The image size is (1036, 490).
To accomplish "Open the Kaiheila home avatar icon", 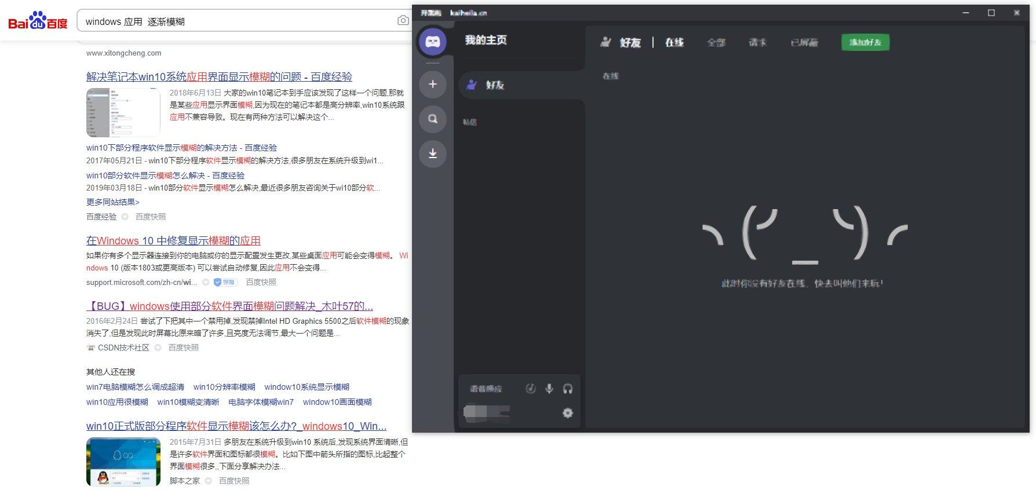I will (x=433, y=42).
